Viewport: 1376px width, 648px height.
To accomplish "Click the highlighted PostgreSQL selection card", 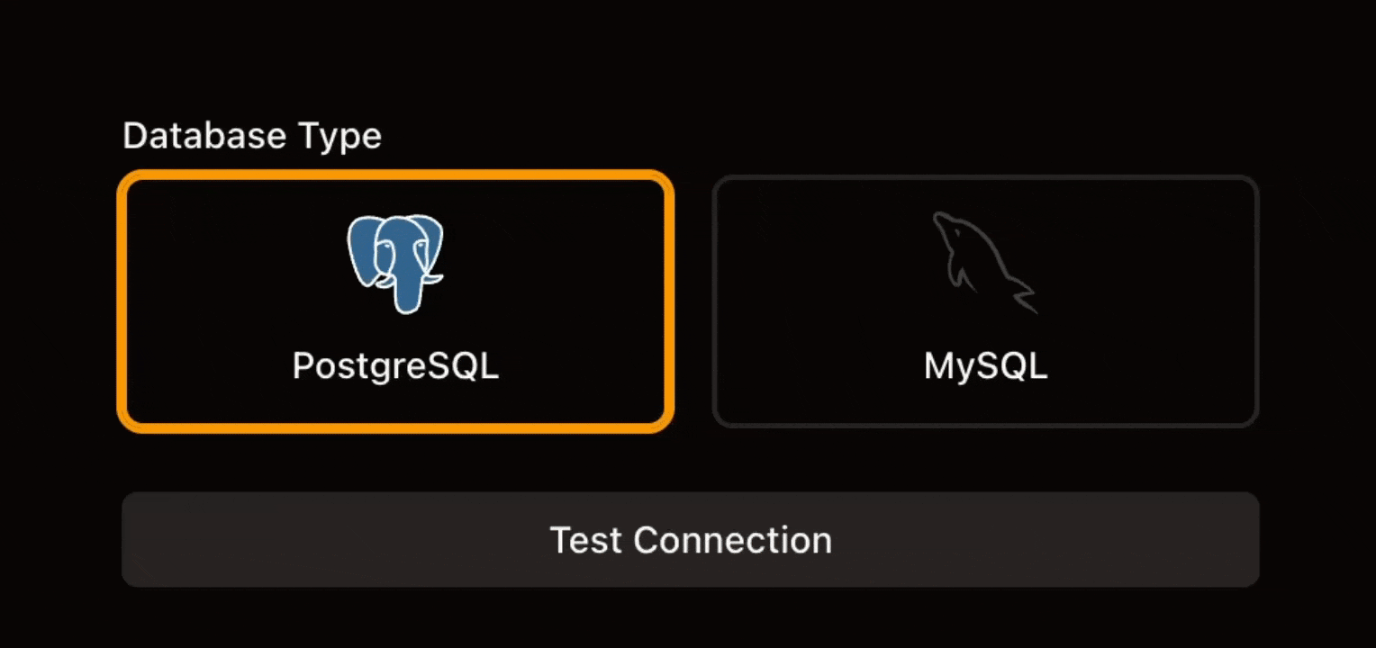I will 396,301.
